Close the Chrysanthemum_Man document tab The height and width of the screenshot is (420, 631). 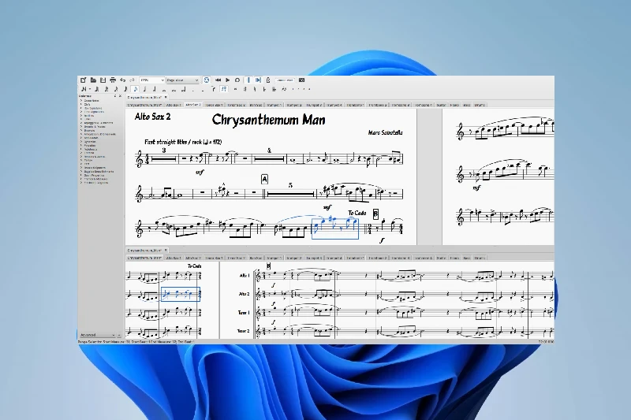pos(166,98)
